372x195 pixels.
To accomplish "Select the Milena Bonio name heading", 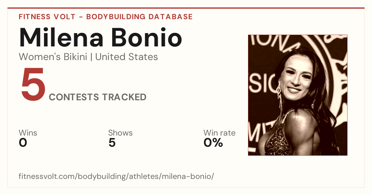I will (100, 37).
